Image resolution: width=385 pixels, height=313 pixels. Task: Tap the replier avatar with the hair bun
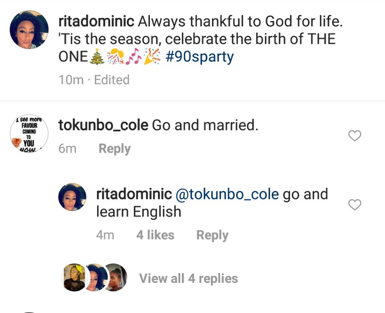point(115,278)
